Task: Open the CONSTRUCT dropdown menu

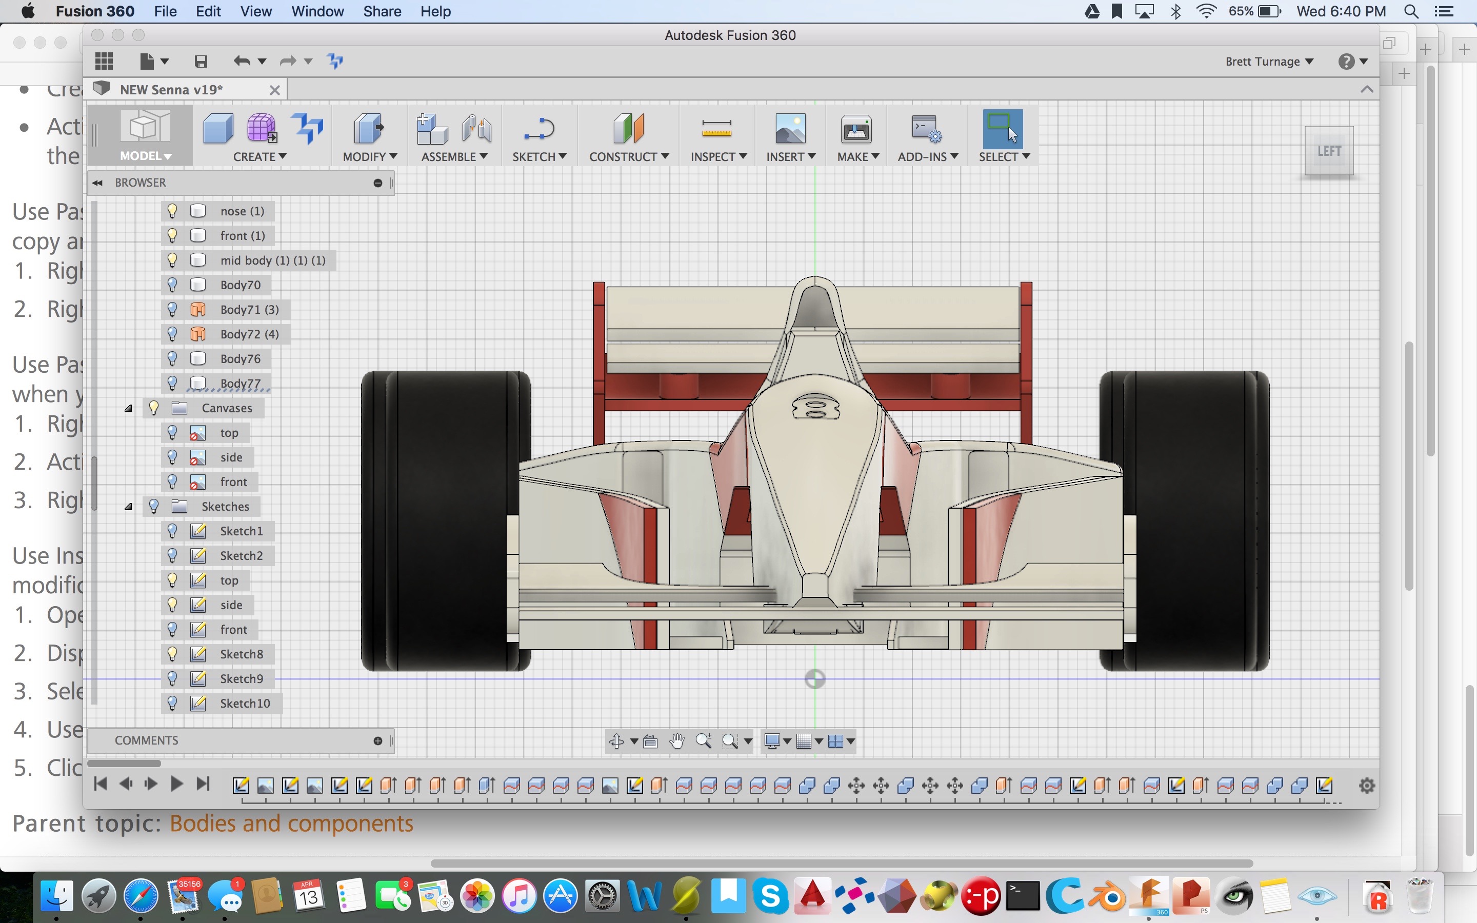Action: (629, 157)
